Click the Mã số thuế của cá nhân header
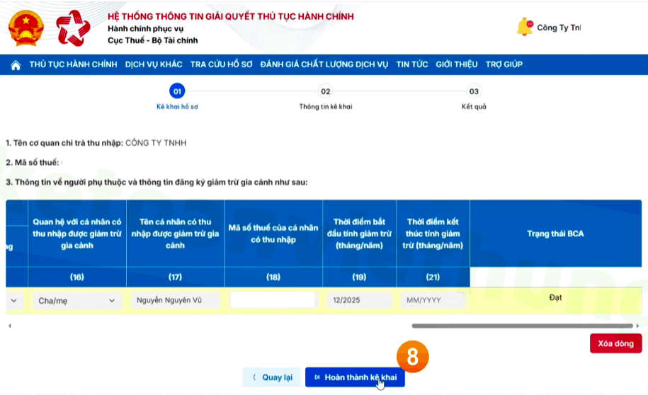648x395 pixels. 273,234
